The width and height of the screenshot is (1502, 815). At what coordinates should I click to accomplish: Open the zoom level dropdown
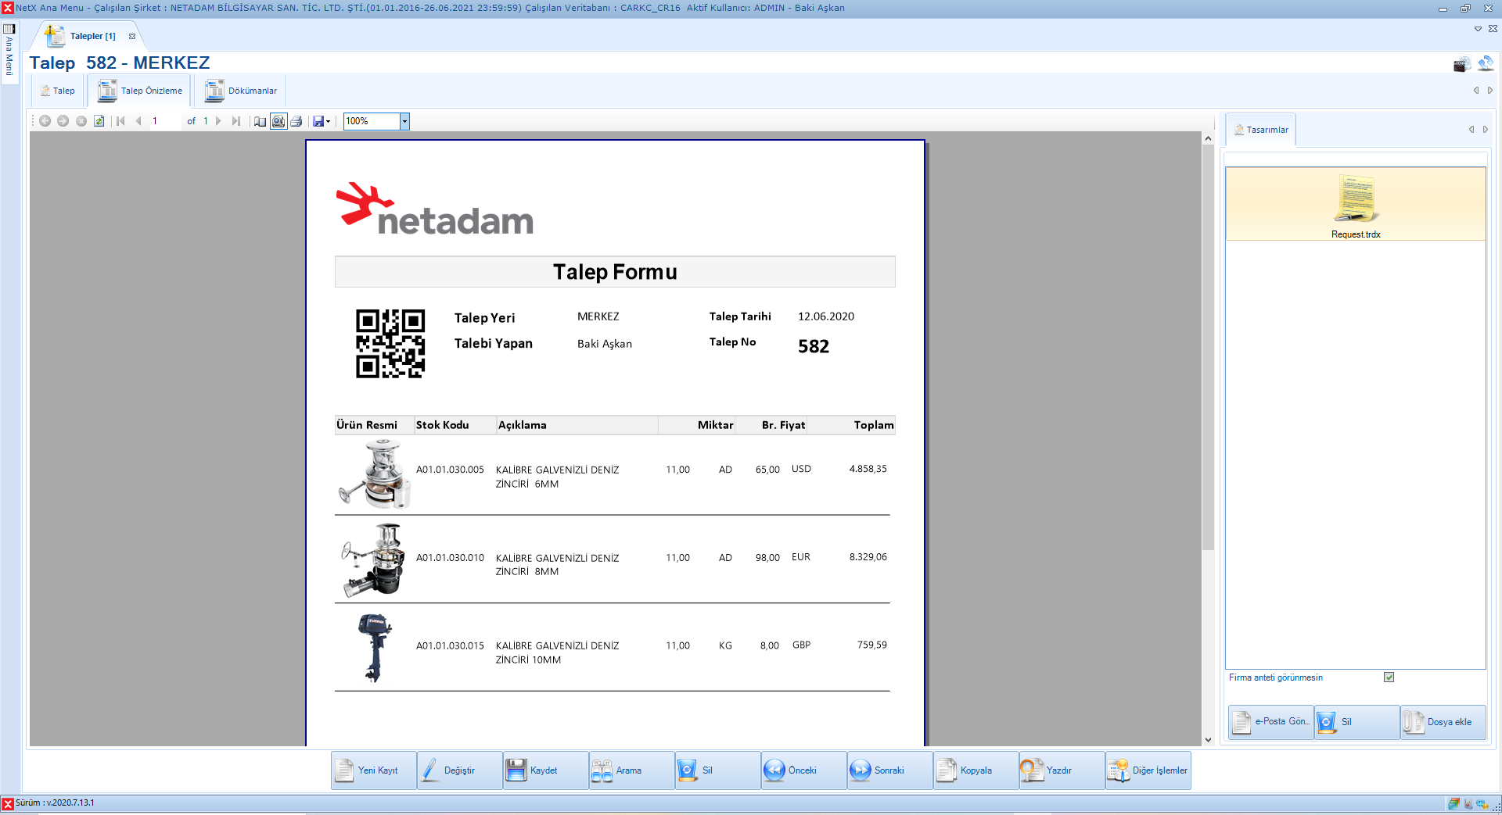tap(404, 121)
